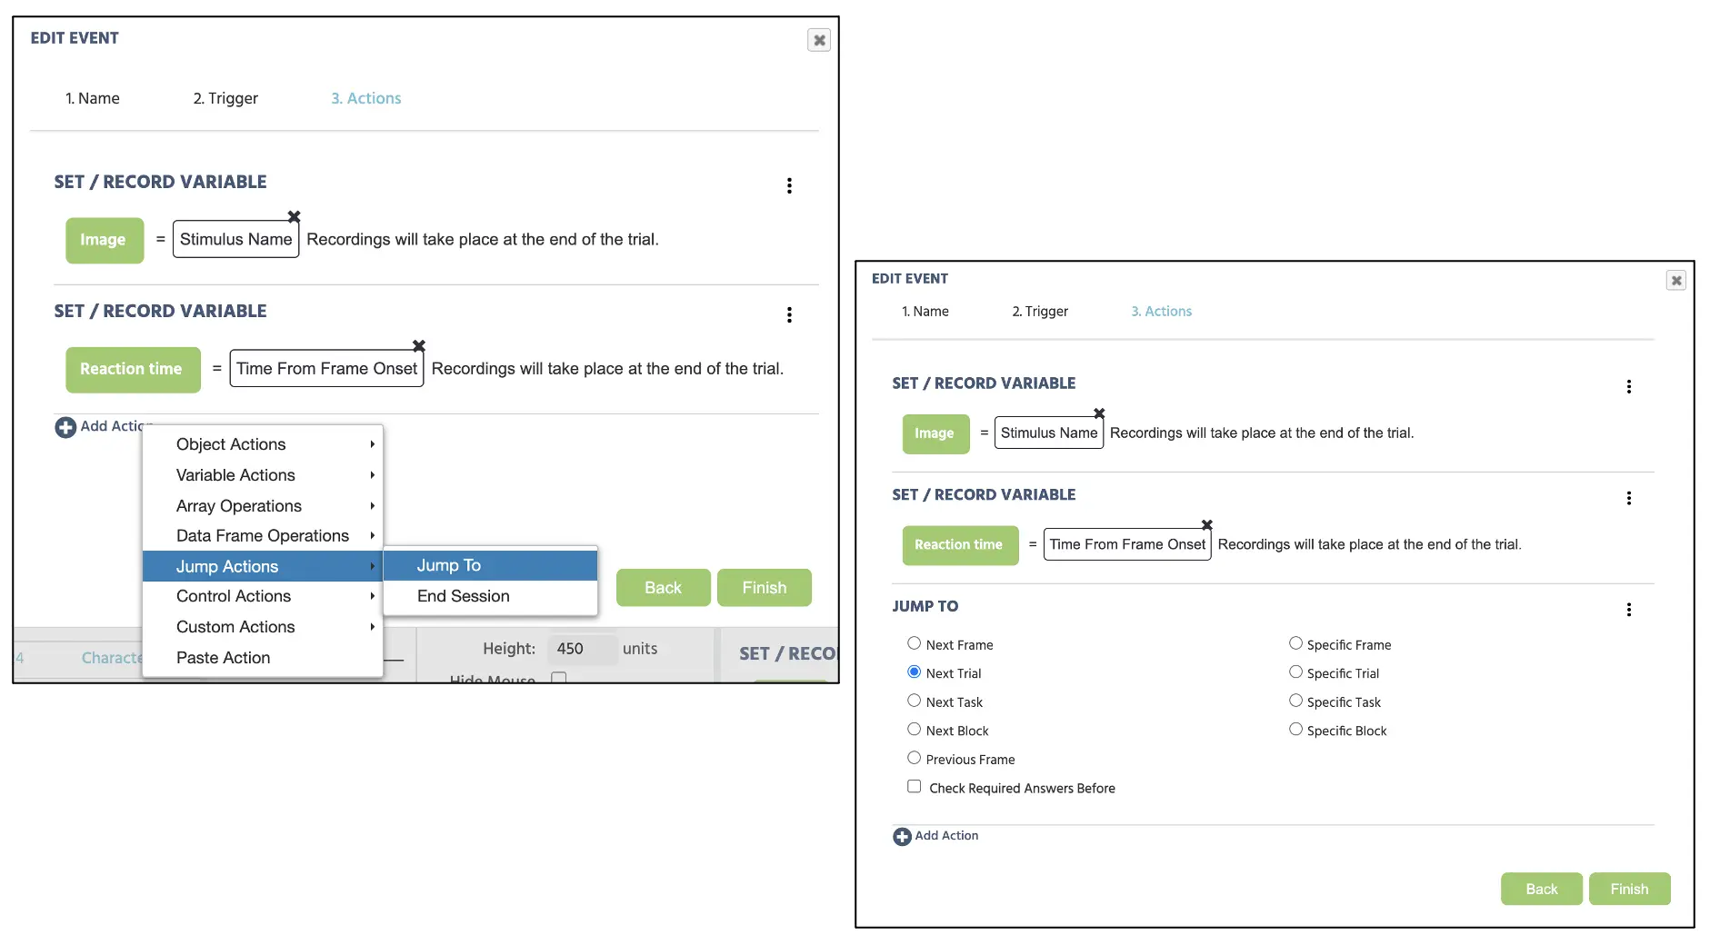Expand Jump Actions submenu
1720x945 pixels.
pyautogui.click(x=263, y=566)
